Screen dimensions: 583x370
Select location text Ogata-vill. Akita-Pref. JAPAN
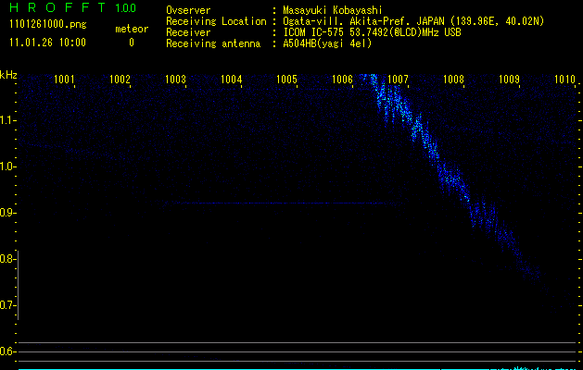363,21
